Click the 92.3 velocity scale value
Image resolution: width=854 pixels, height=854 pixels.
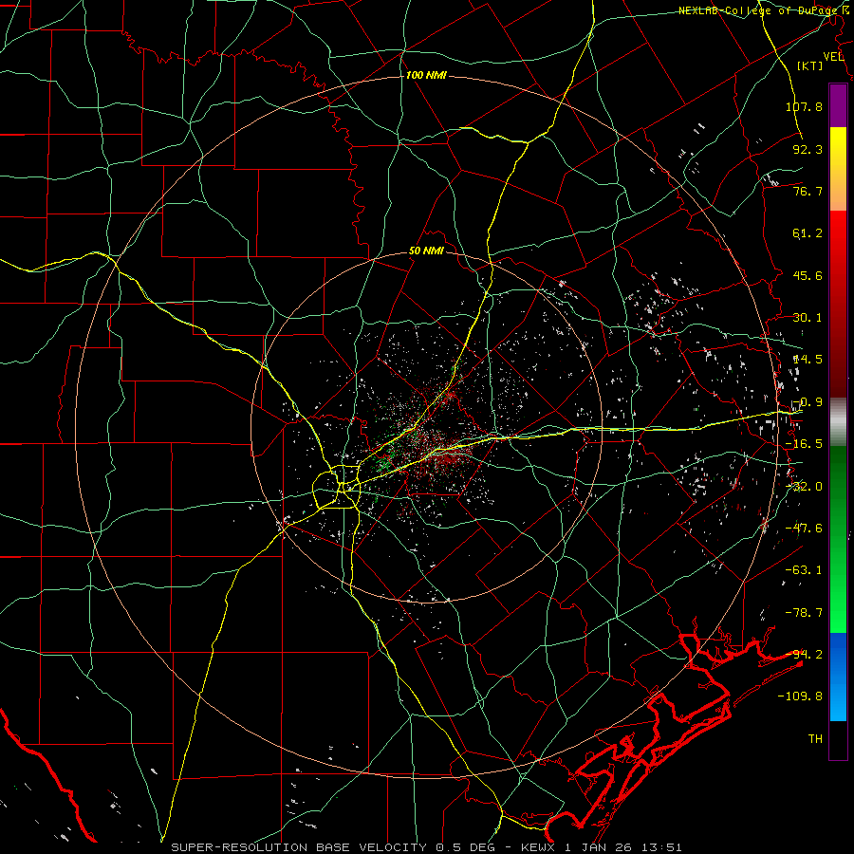808,149
